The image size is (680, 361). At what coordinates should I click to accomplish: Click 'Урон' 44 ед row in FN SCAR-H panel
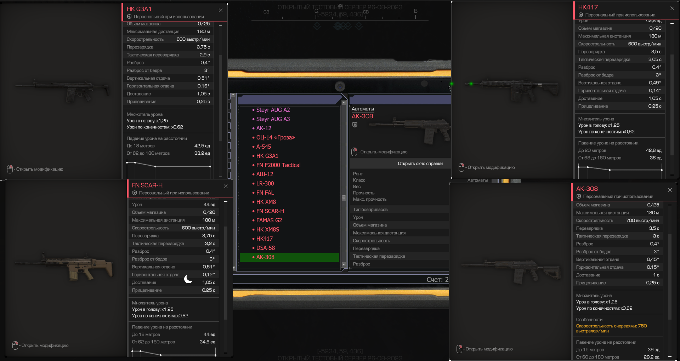[x=173, y=205]
